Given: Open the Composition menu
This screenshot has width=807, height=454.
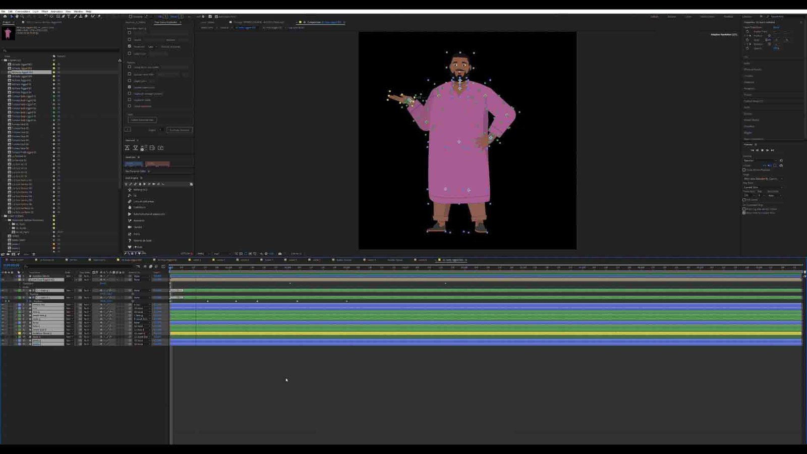Looking at the screenshot, I should [22, 11].
